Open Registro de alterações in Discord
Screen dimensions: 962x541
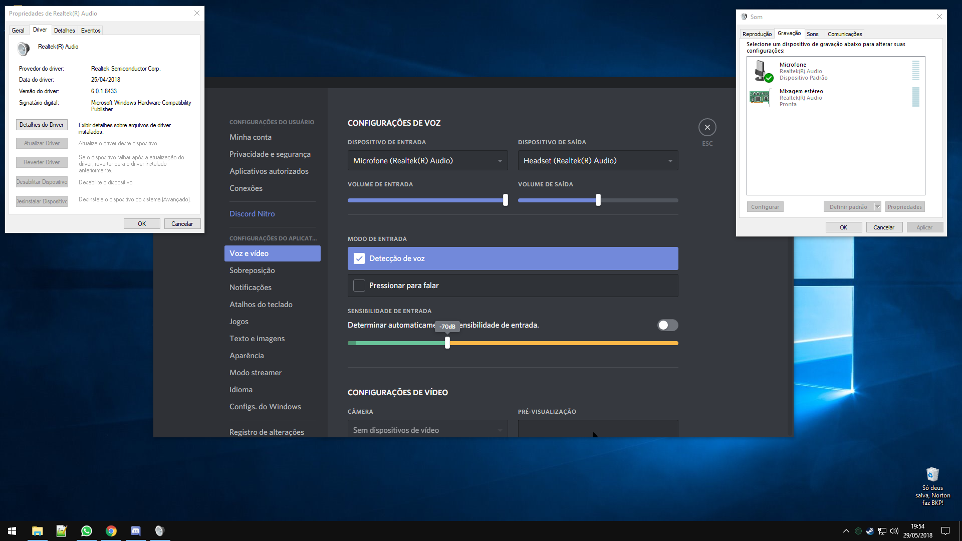point(272,432)
